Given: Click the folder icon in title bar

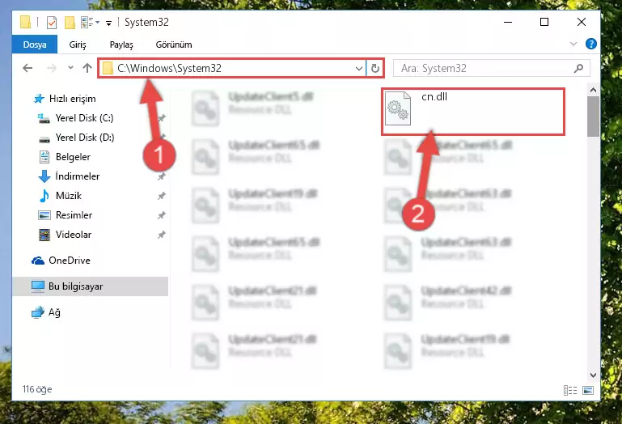Looking at the screenshot, I should tap(25, 22).
